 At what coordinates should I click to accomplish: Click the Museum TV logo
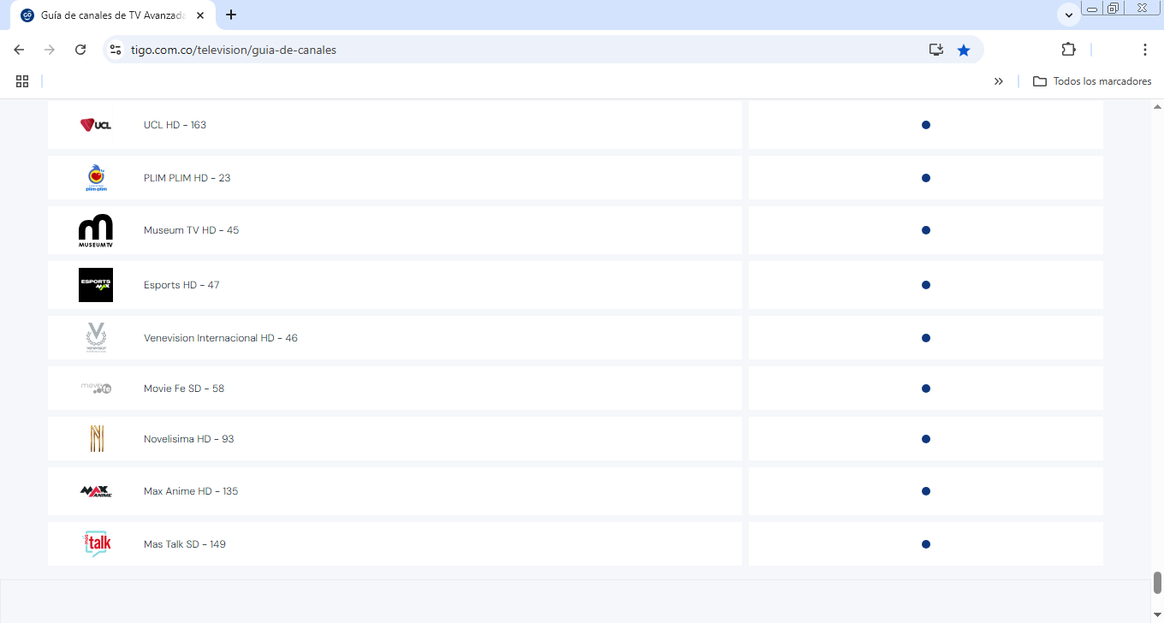[x=96, y=231]
